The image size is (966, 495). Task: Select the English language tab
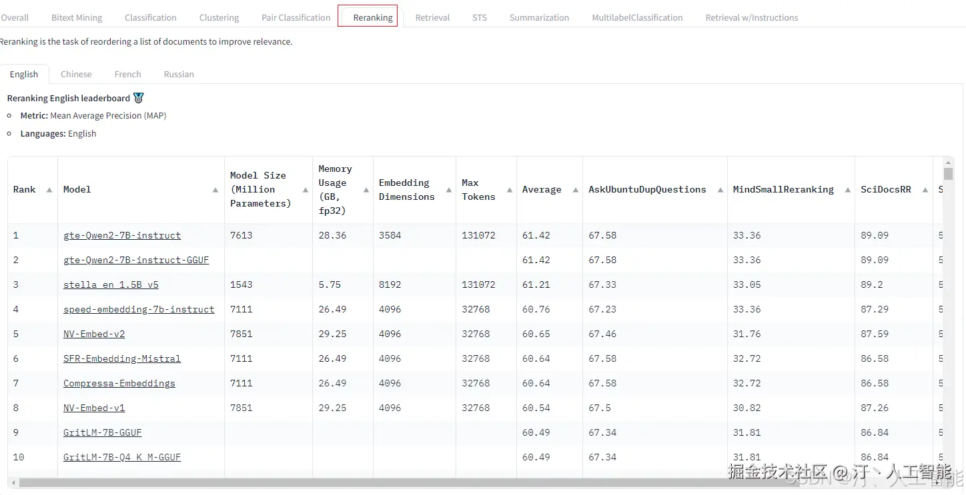(24, 74)
